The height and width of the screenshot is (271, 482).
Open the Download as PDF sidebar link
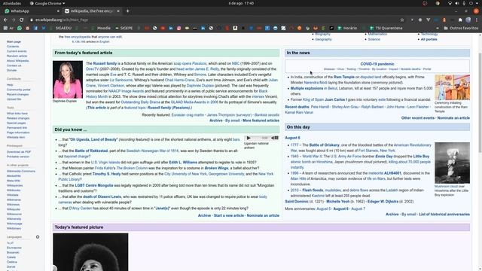[19, 152]
